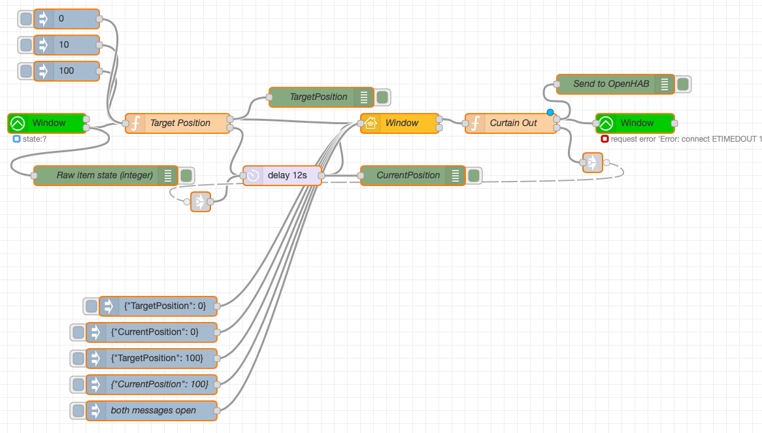Click inject button for {"TargetPosition": 0}
The height and width of the screenshot is (433, 762).
click(91, 306)
